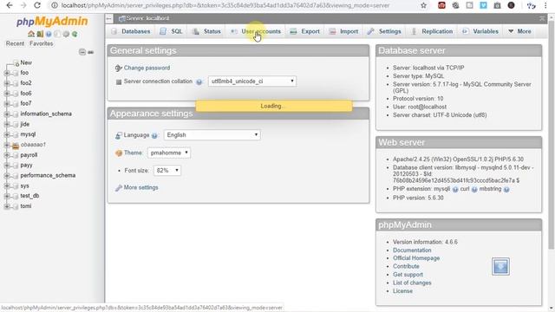Open the Documentation link
The height and width of the screenshot is (312, 555).
(x=412, y=250)
